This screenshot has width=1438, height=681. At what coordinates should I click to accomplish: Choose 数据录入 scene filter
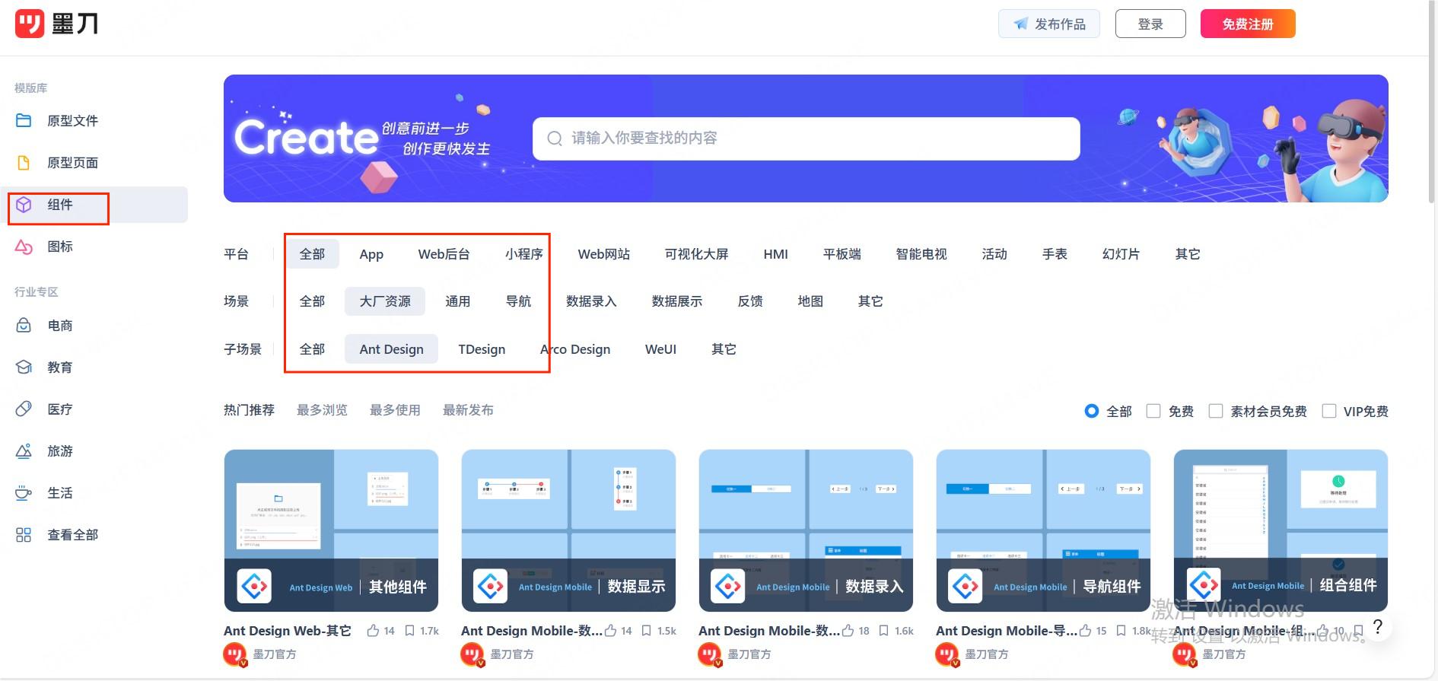point(591,301)
